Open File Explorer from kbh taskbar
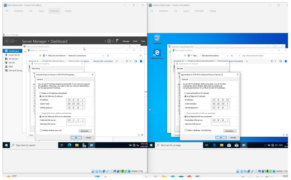Image resolution: width=291 pixels, height=180 pixels. point(77,145)
